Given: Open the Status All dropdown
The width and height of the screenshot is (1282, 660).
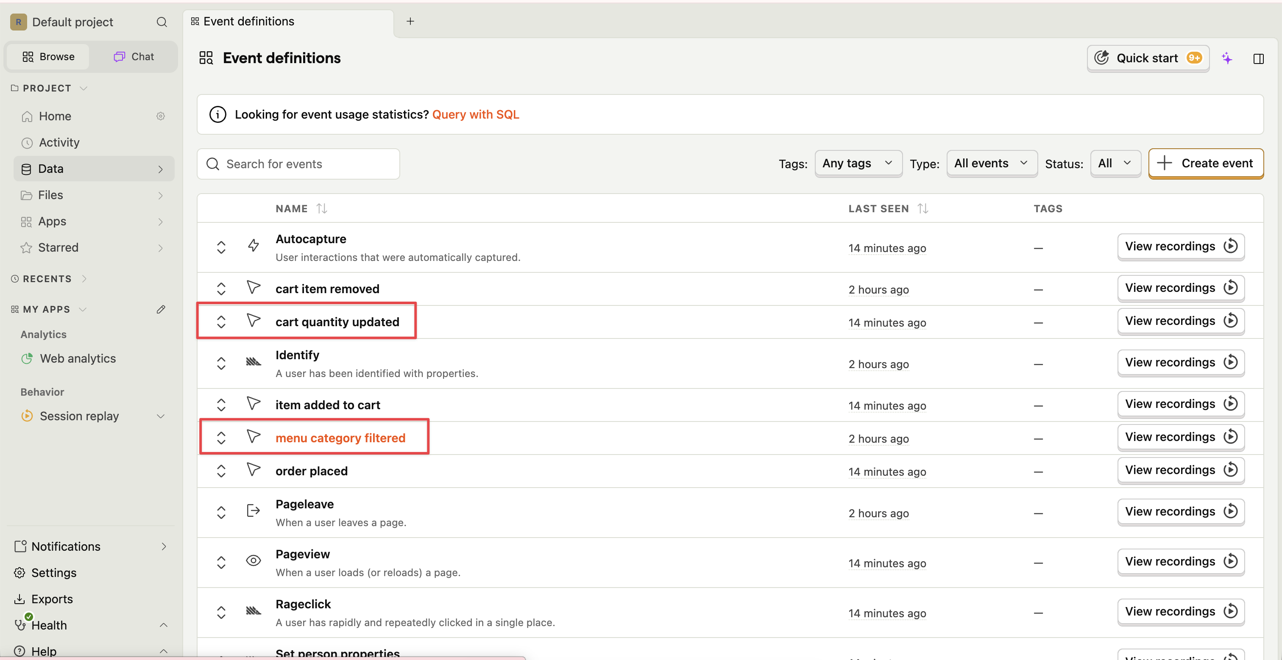Looking at the screenshot, I should pos(1115,163).
